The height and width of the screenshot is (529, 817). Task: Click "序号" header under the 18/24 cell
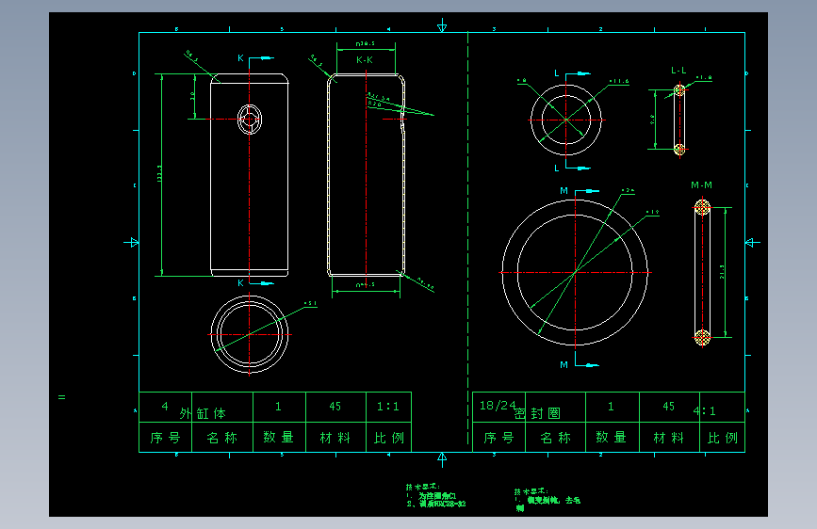(498, 438)
